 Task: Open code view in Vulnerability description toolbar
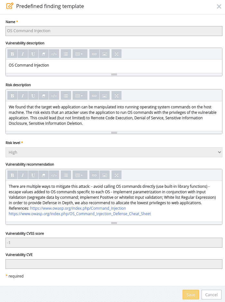(x=54, y=54)
